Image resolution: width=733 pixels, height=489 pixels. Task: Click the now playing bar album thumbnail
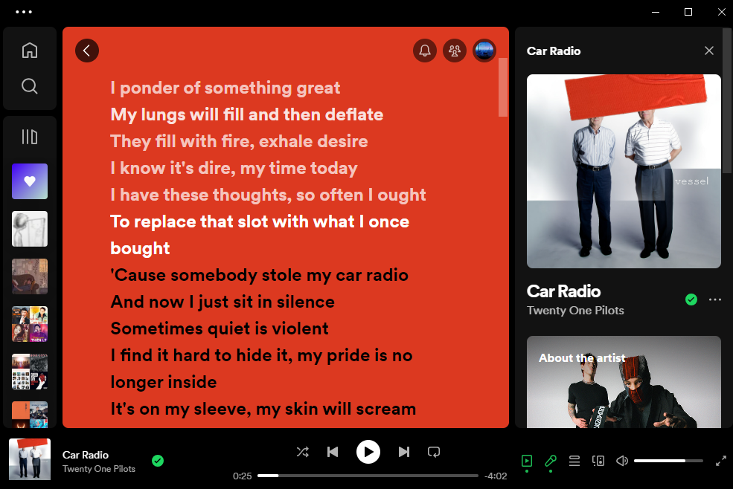pyautogui.click(x=30, y=459)
